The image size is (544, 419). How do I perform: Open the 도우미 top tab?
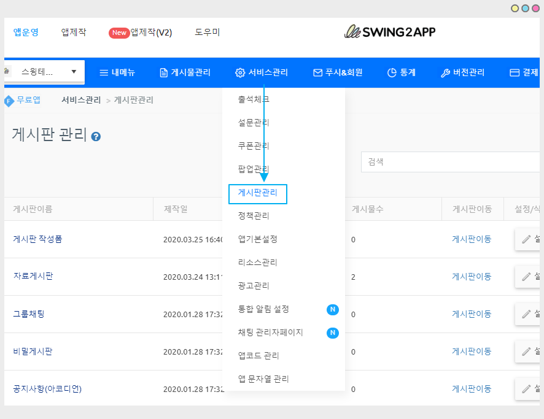click(208, 33)
